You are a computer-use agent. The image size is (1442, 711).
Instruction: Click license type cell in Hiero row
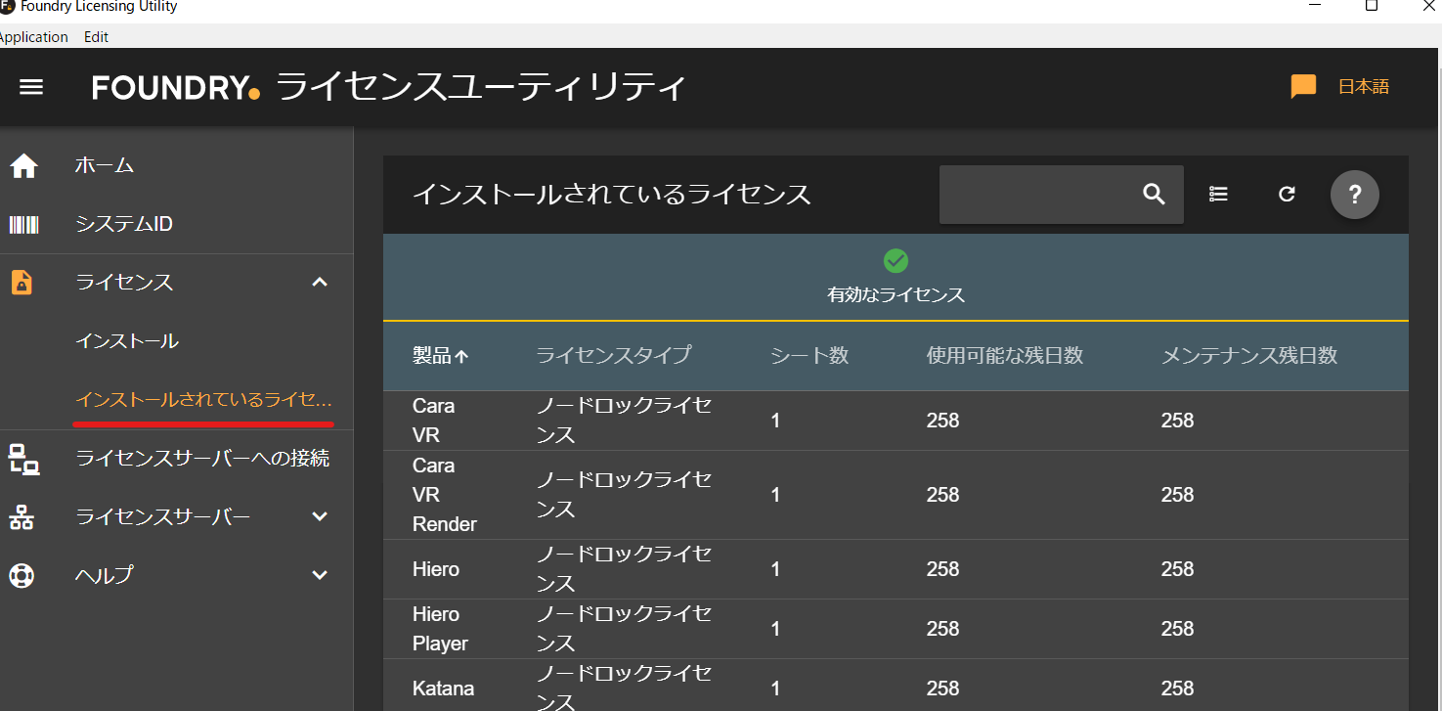(x=624, y=569)
